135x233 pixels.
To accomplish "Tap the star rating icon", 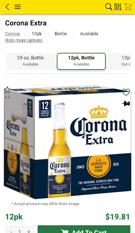I will coord(7,90).
